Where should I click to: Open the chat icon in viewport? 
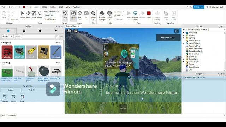point(76,31)
